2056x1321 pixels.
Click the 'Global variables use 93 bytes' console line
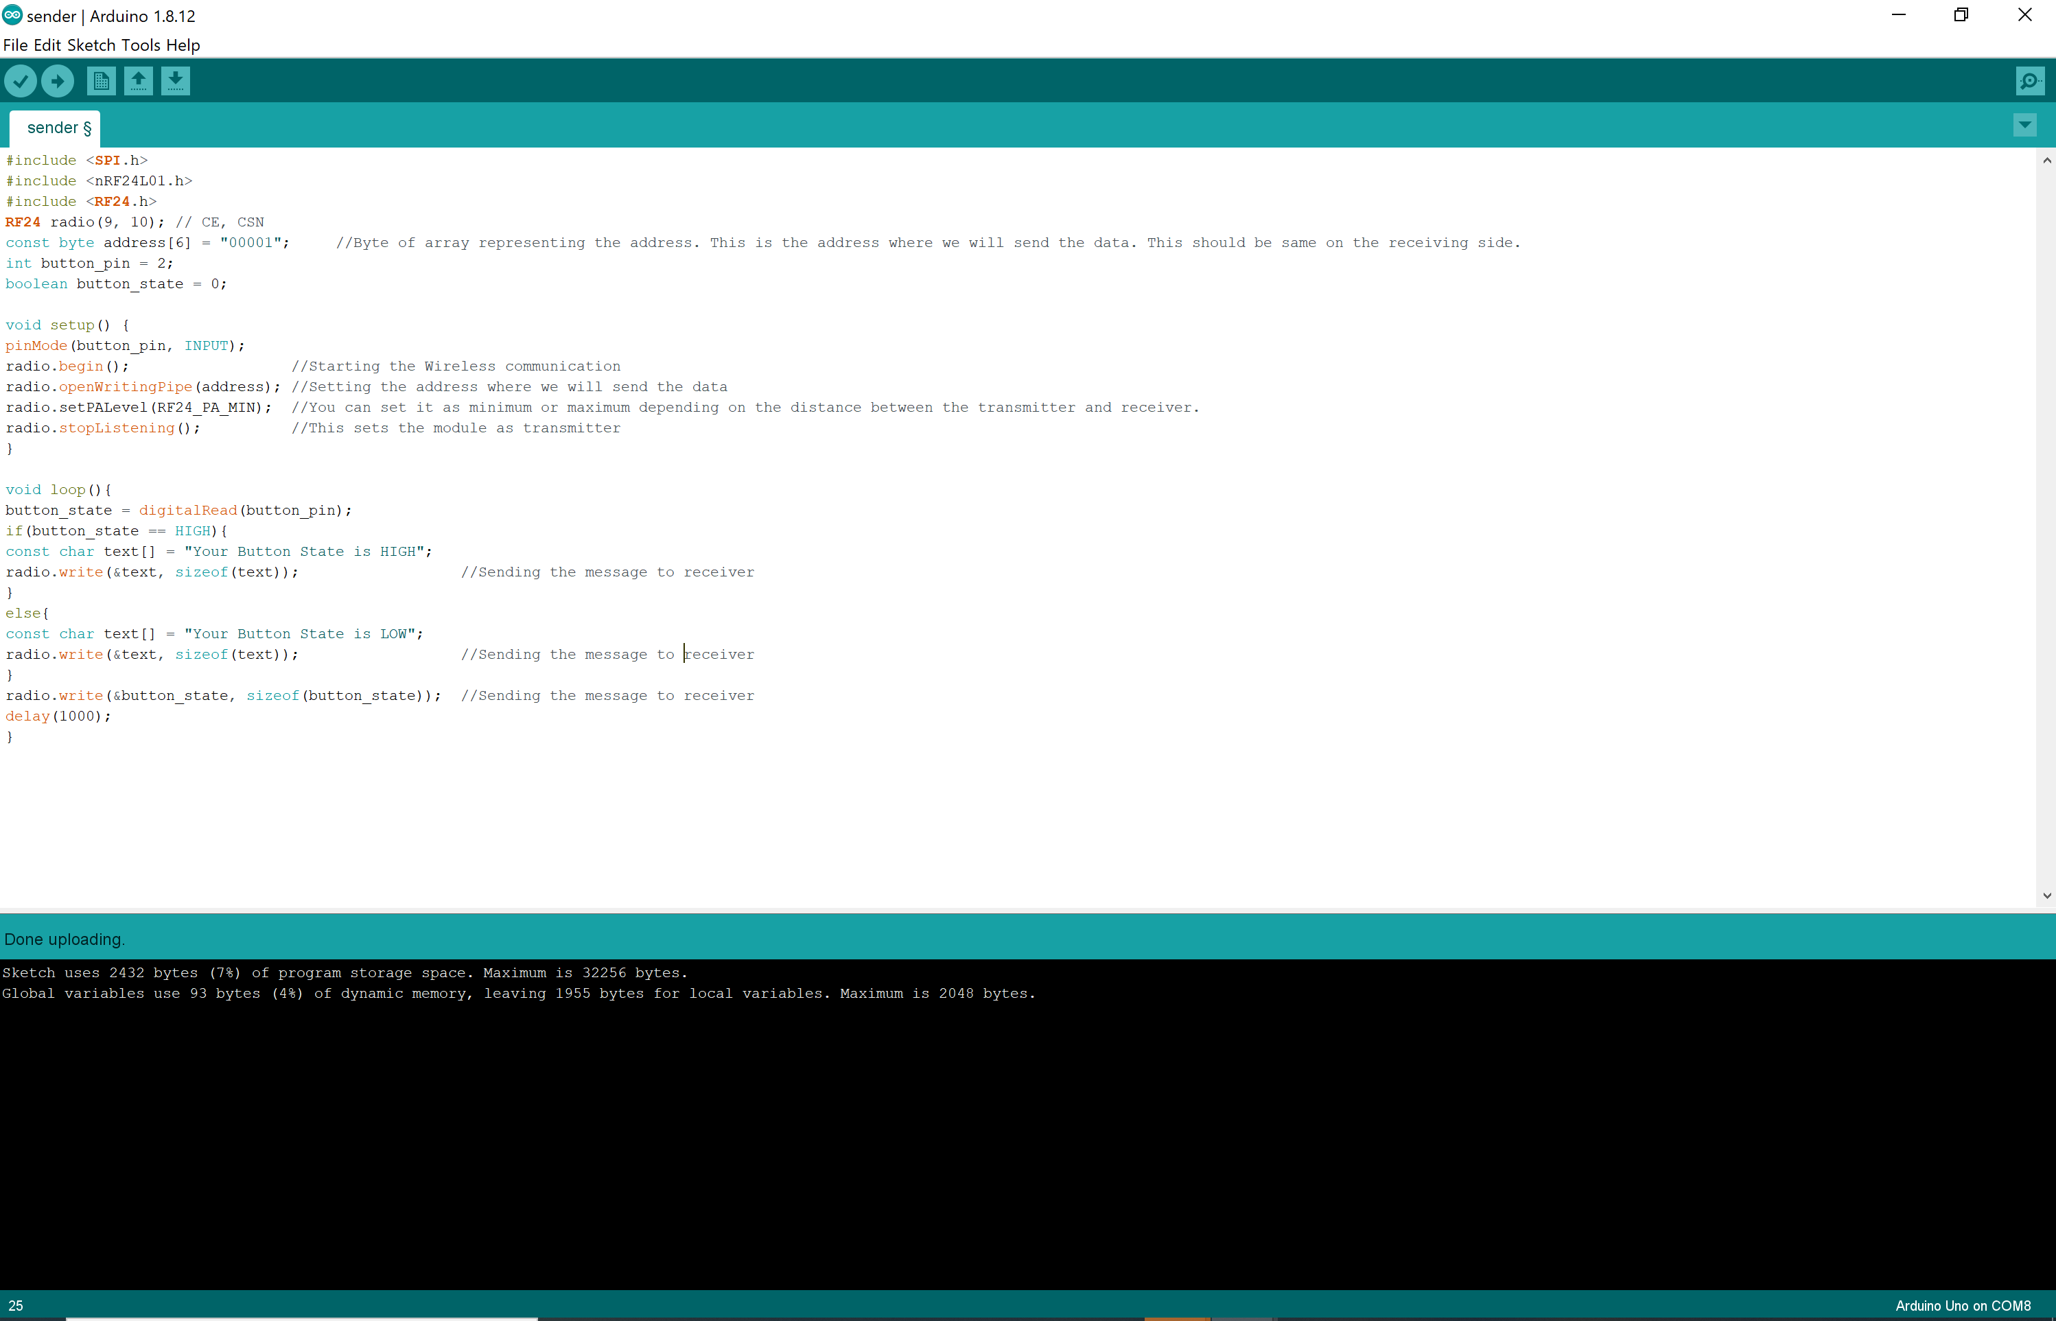tap(519, 994)
